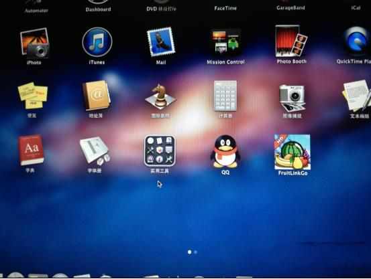
Task: Open the yellow Stickies notes app
Action: click(33, 96)
